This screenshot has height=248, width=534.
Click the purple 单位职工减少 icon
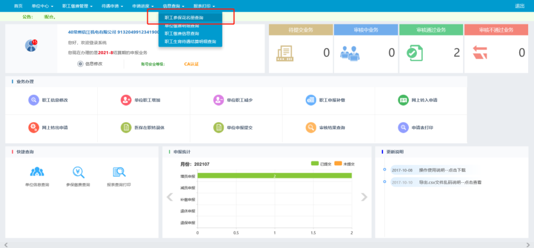pos(219,100)
